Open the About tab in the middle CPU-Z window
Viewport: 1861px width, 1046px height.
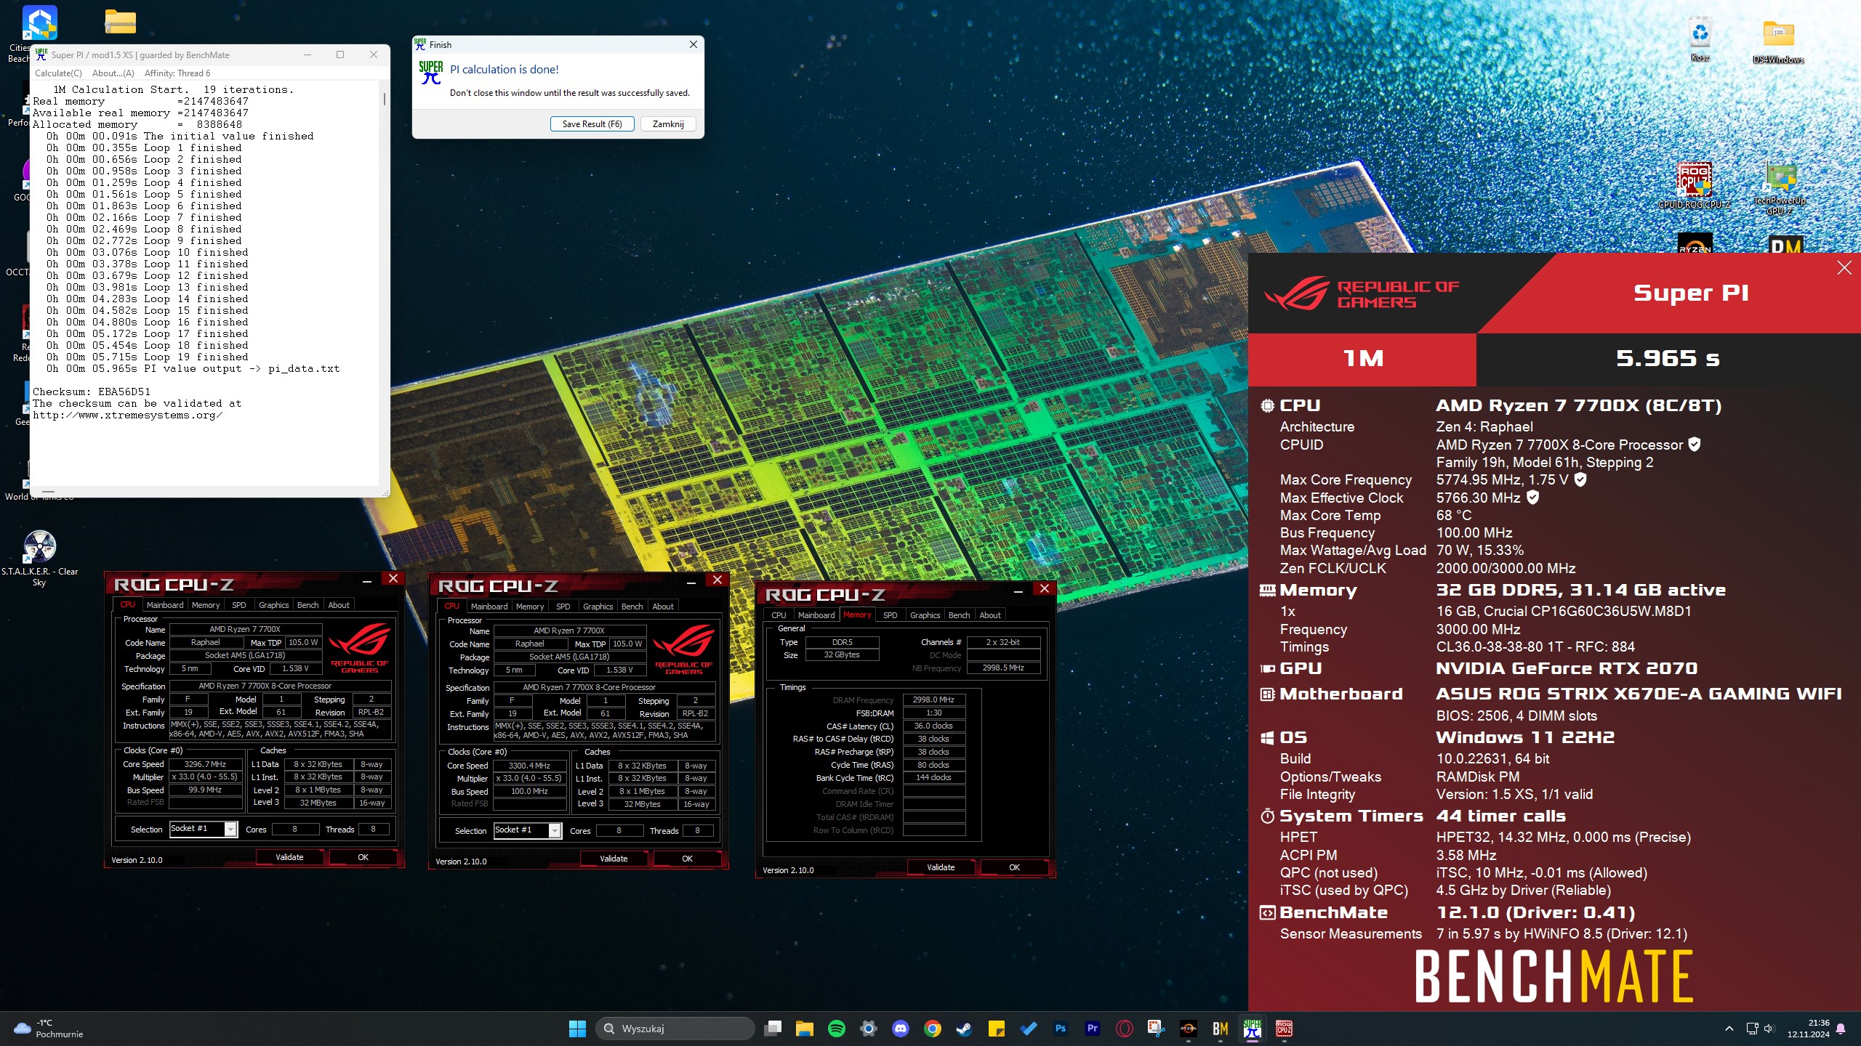point(662,607)
